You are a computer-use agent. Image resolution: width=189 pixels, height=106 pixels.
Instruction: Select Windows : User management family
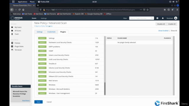pos(71,93)
